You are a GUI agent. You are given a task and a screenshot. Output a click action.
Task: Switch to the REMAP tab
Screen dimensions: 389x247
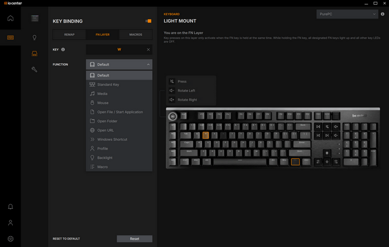[69, 34]
